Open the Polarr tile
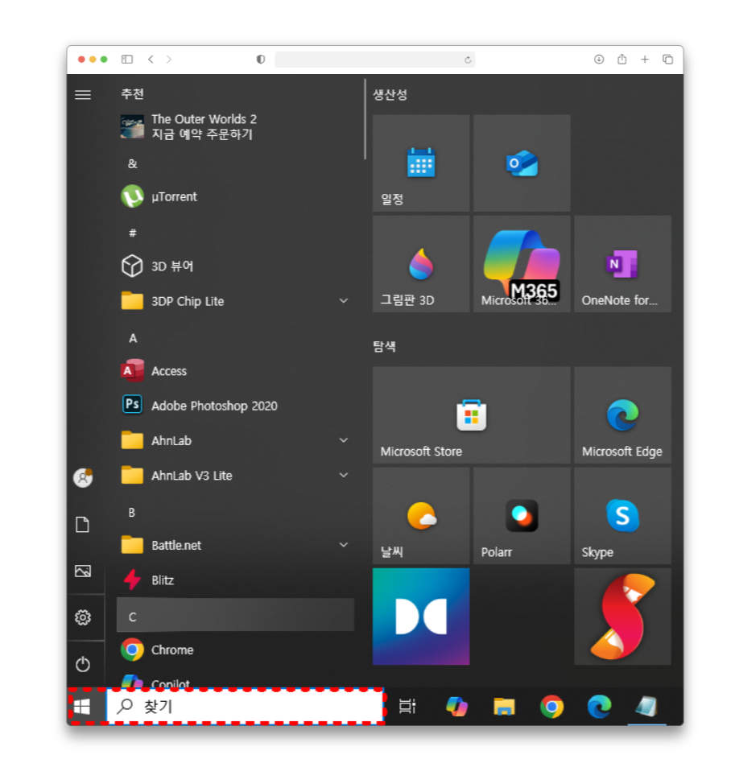Image resolution: width=735 pixels, height=759 pixels. (x=522, y=515)
